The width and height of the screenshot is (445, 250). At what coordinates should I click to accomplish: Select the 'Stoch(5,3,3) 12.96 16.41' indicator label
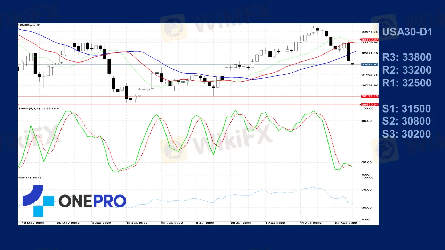pos(40,109)
